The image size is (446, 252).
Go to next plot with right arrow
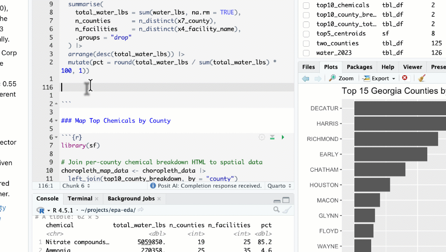click(x=318, y=78)
